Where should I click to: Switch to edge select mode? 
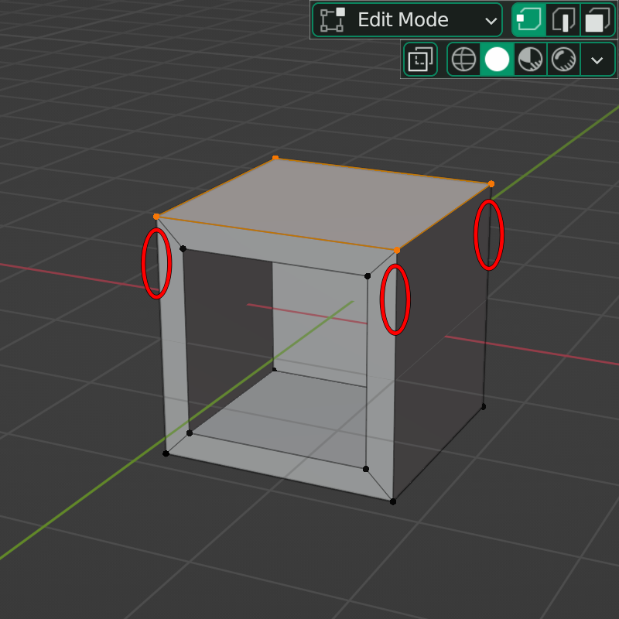pyautogui.click(x=563, y=20)
